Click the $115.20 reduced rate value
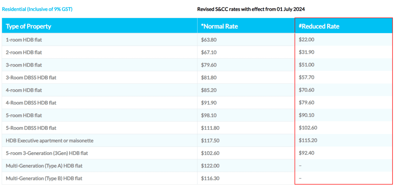 click(x=308, y=141)
